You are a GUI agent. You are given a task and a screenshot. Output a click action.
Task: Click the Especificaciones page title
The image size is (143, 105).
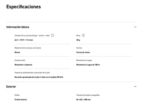(x=23, y=7)
